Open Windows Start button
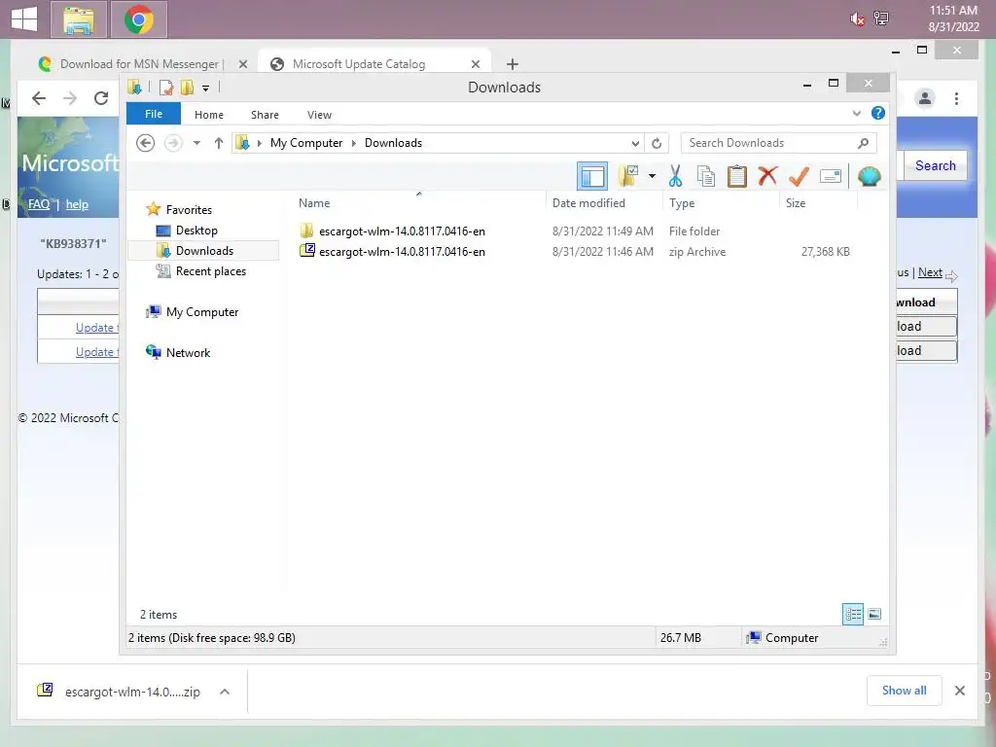 click(x=24, y=19)
